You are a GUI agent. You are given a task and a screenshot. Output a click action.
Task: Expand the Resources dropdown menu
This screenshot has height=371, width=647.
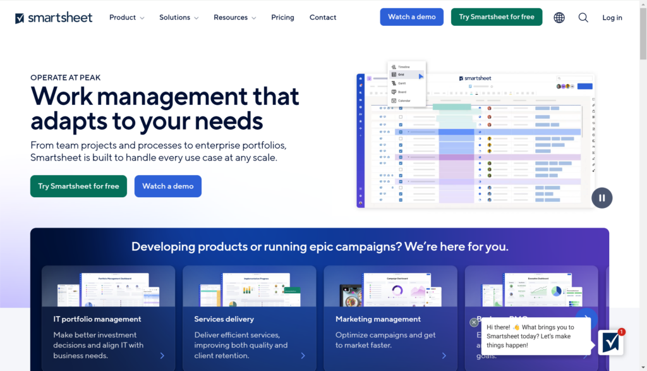(x=235, y=17)
